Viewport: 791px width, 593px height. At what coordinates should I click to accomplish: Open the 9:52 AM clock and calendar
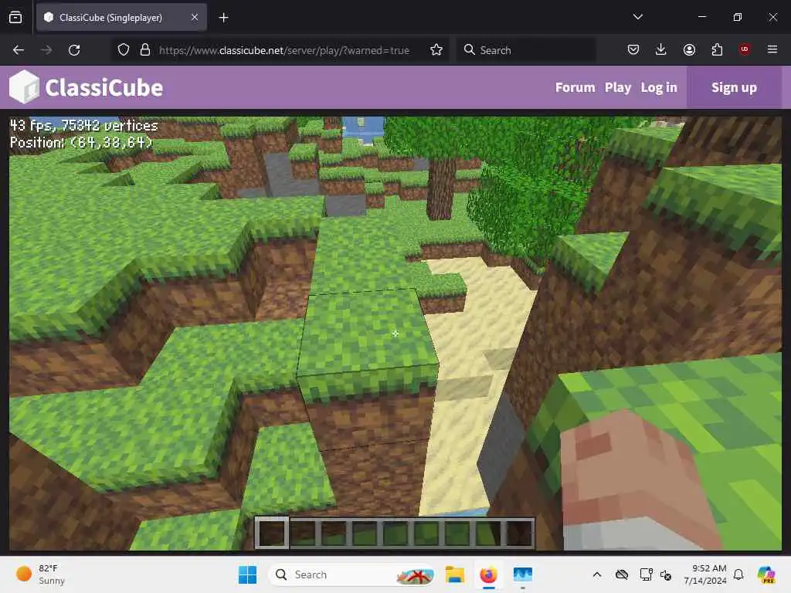705,574
